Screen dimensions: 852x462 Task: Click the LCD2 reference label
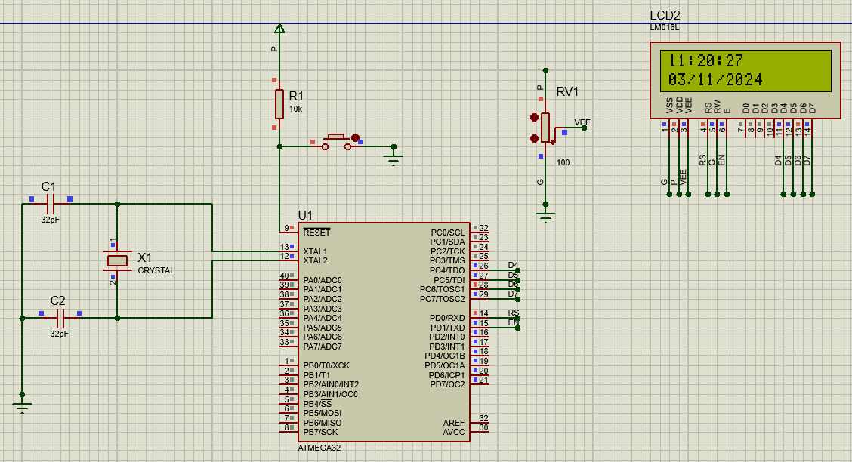[x=665, y=16]
